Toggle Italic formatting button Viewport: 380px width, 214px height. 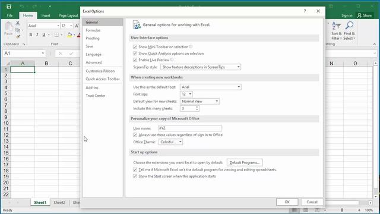pyautogui.click(x=37, y=35)
